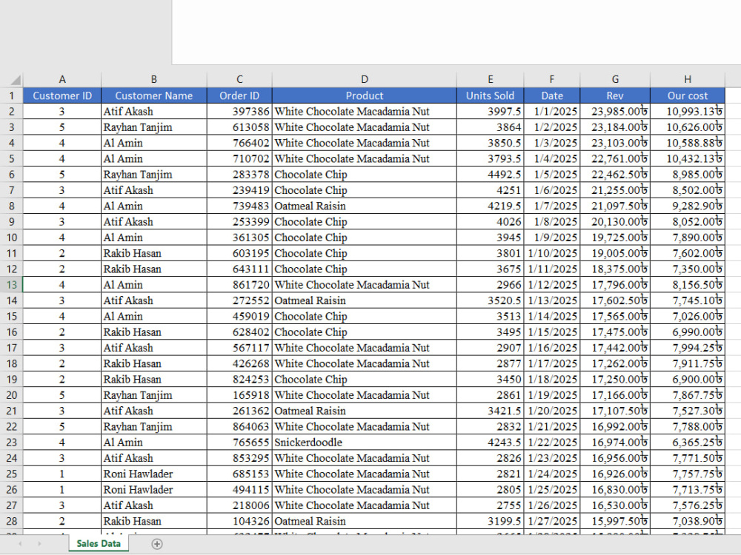Click the Rev header cell

615,95
